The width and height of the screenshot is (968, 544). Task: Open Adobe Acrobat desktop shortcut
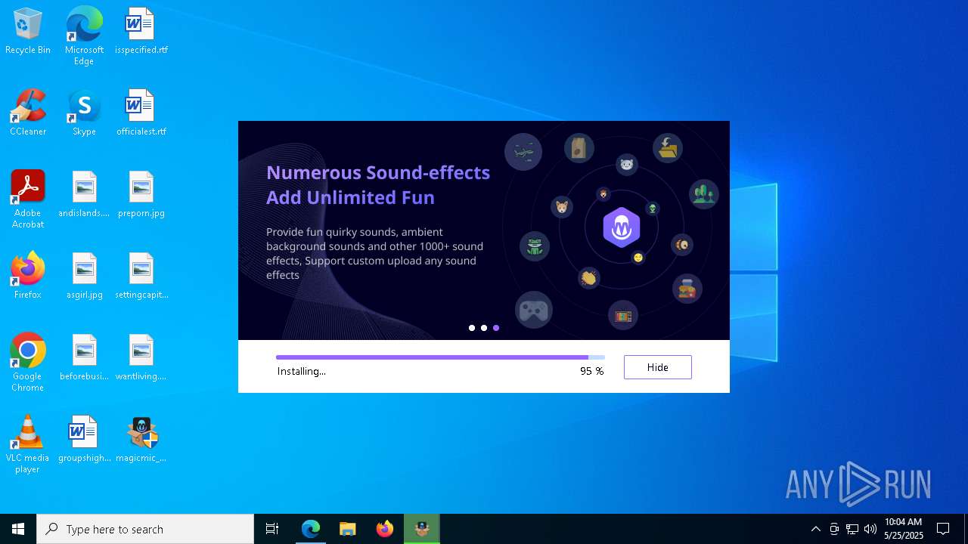coord(28,199)
